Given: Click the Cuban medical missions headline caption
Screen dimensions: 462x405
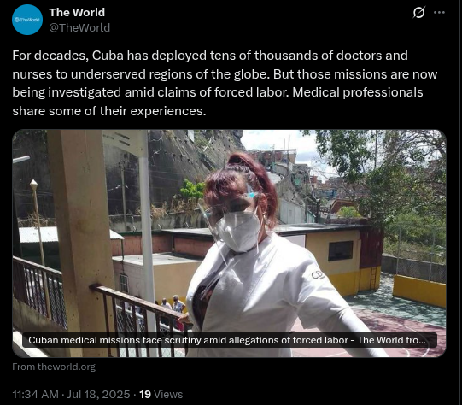Looking at the screenshot, I should 226,340.
